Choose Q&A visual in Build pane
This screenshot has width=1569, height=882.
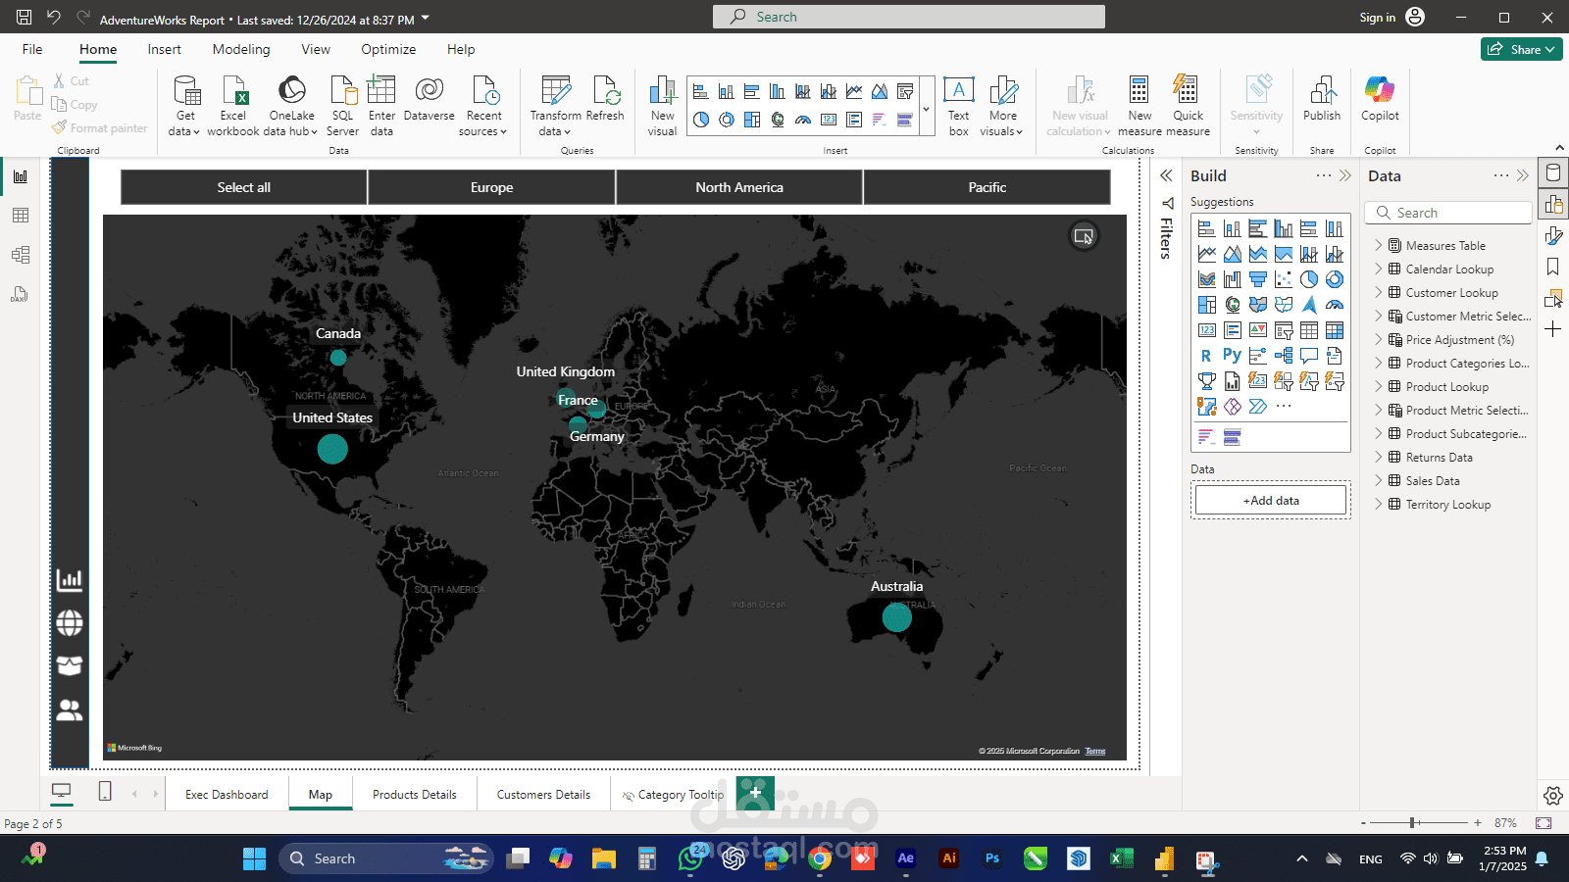(1308, 356)
